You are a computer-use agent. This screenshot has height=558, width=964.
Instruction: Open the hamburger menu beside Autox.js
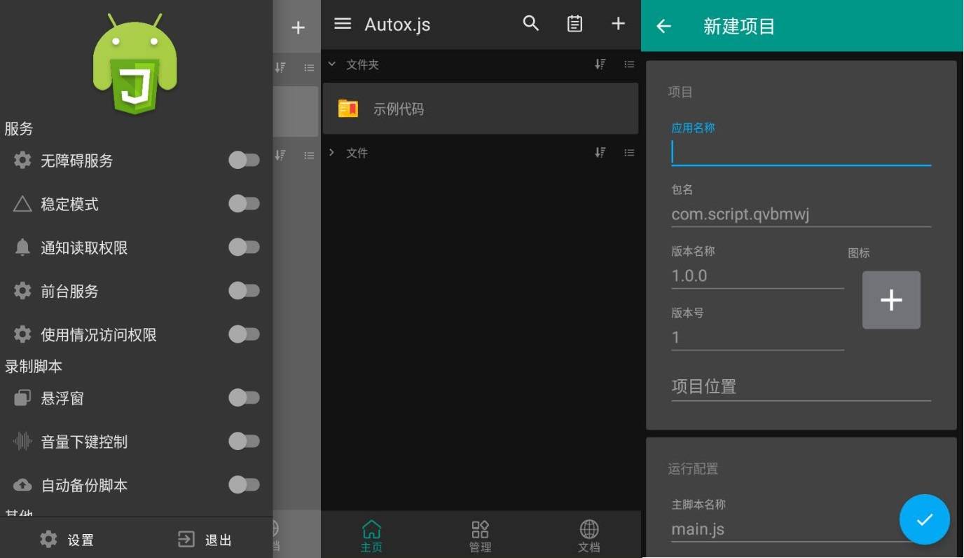343,25
